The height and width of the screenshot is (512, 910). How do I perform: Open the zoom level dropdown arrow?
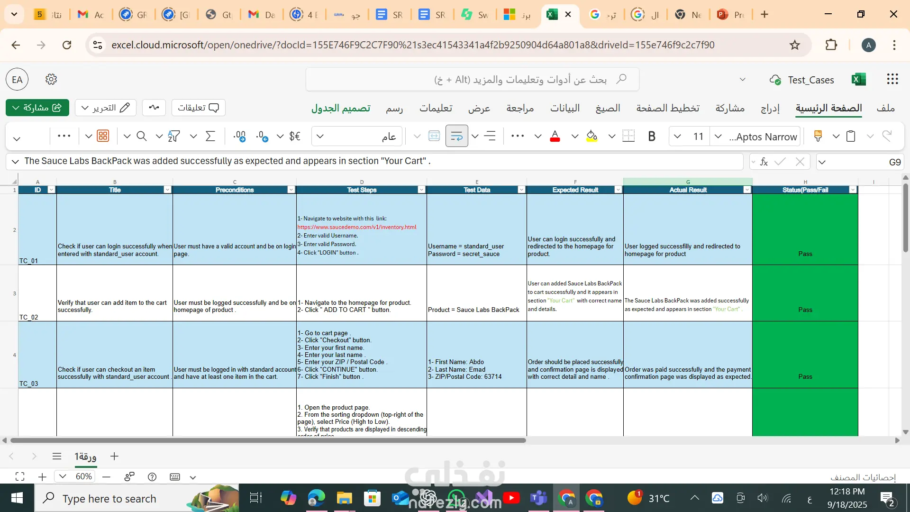coord(63,476)
